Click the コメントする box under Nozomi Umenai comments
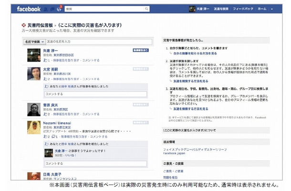 click(95, 163)
